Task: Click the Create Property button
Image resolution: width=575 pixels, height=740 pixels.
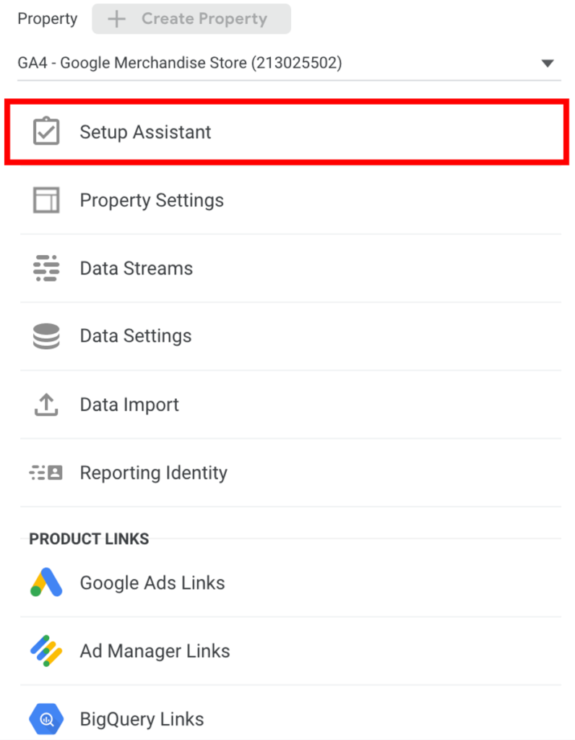Action: (191, 19)
